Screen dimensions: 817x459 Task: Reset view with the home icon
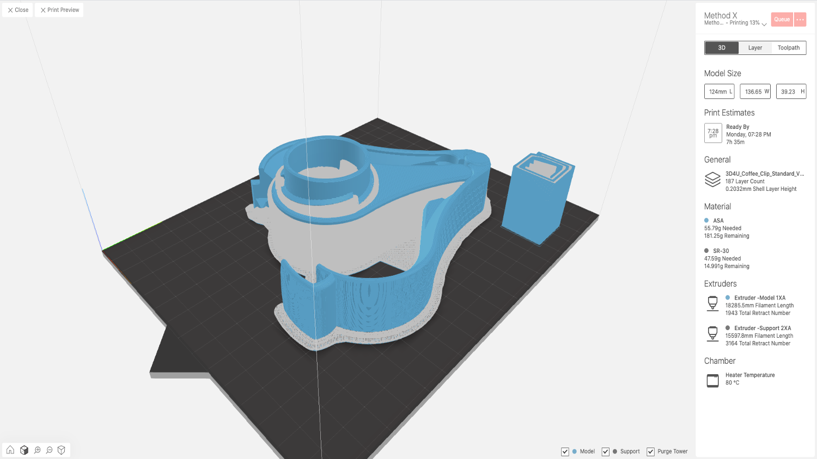[x=10, y=450]
